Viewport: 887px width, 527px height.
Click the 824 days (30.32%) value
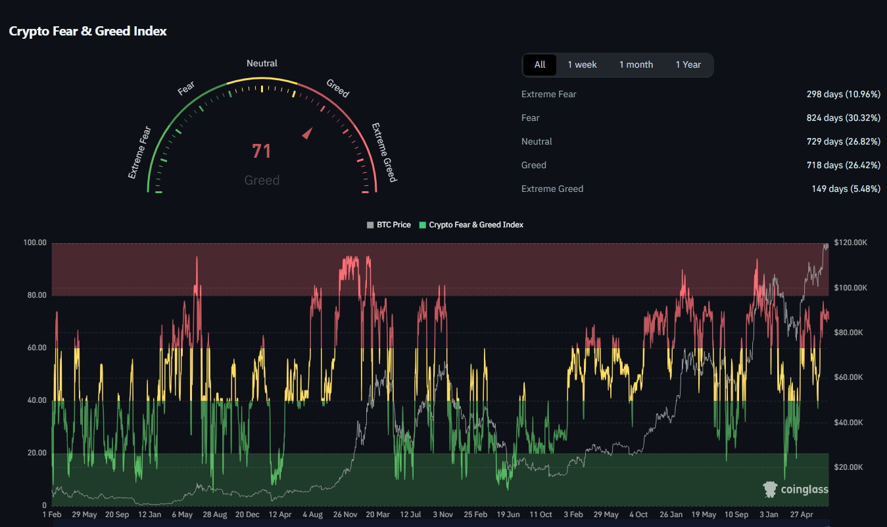(x=844, y=118)
